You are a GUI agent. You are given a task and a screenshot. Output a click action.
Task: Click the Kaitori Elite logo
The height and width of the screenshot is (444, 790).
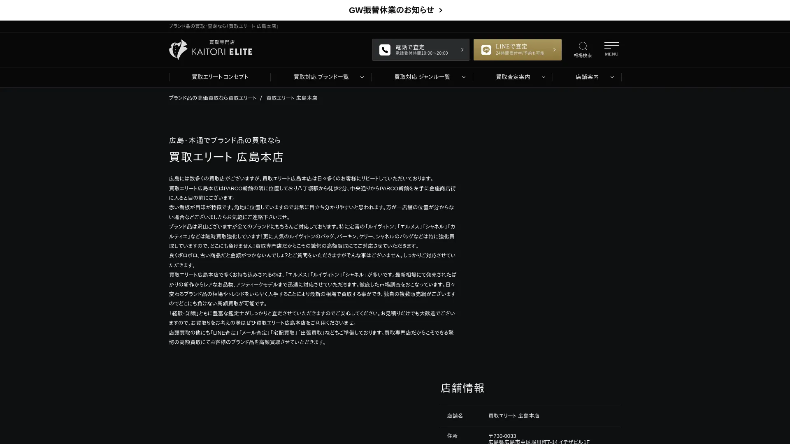[211, 50]
